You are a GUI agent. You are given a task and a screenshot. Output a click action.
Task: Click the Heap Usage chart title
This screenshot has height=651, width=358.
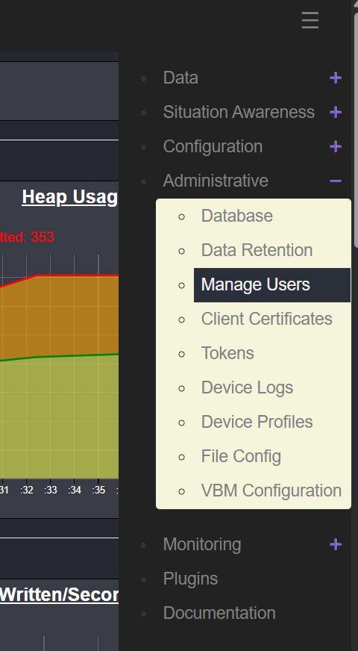click(69, 197)
